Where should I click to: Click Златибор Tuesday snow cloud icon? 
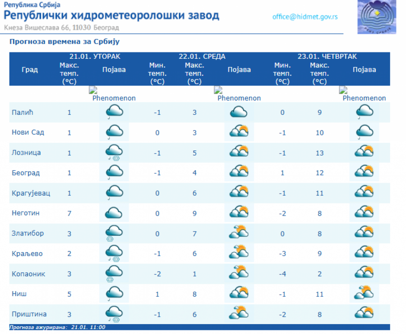tap(114, 233)
